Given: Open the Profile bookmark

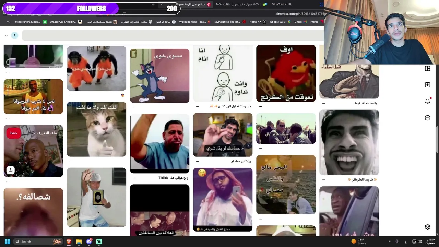Looking at the screenshot, I should point(317,22).
